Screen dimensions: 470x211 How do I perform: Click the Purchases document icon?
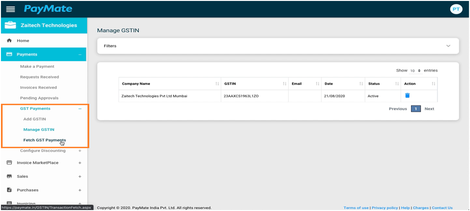pos(10,190)
